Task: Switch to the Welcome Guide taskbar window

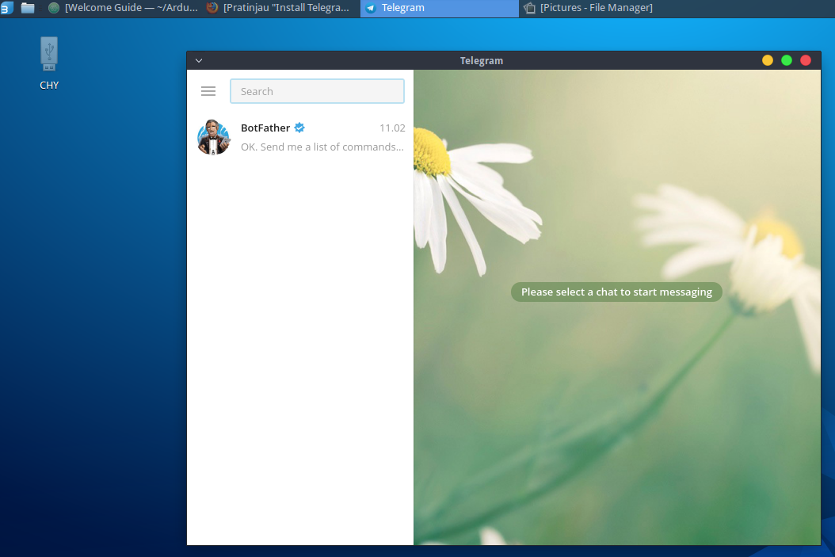Action: (x=123, y=8)
